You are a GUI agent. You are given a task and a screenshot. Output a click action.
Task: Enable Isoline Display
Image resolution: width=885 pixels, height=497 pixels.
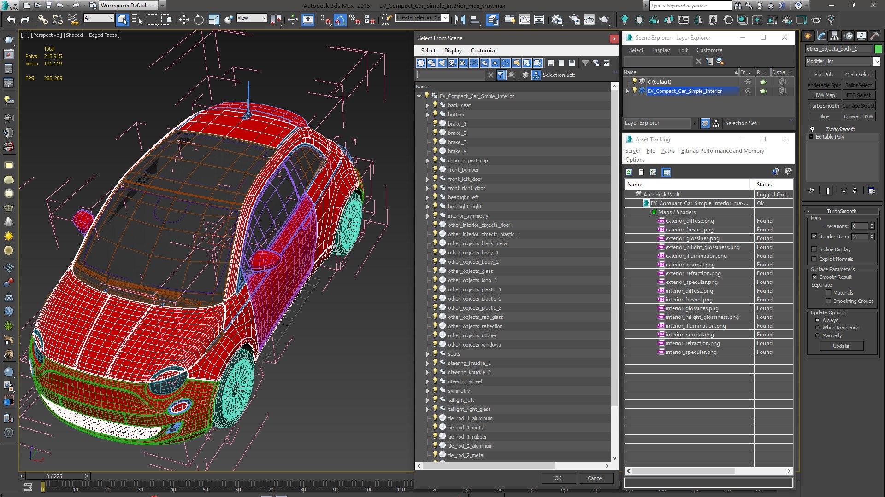[x=814, y=249]
